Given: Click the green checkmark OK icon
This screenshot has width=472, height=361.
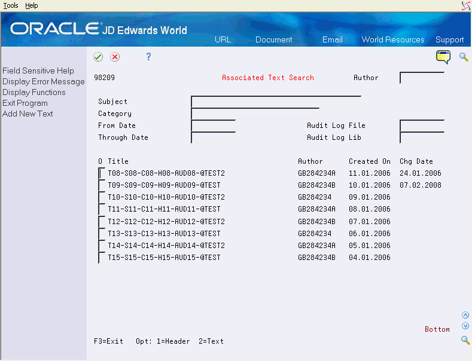Looking at the screenshot, I should (x=98, y=57).
